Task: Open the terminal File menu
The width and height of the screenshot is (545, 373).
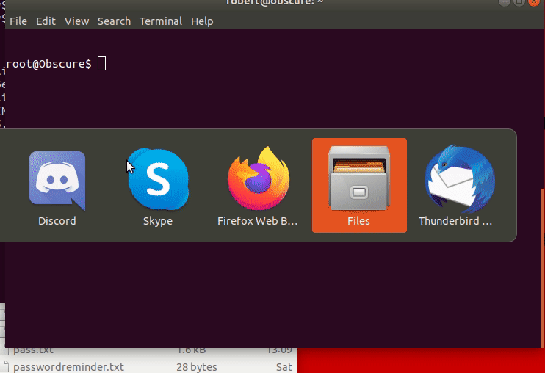Action: coord(18,21)
